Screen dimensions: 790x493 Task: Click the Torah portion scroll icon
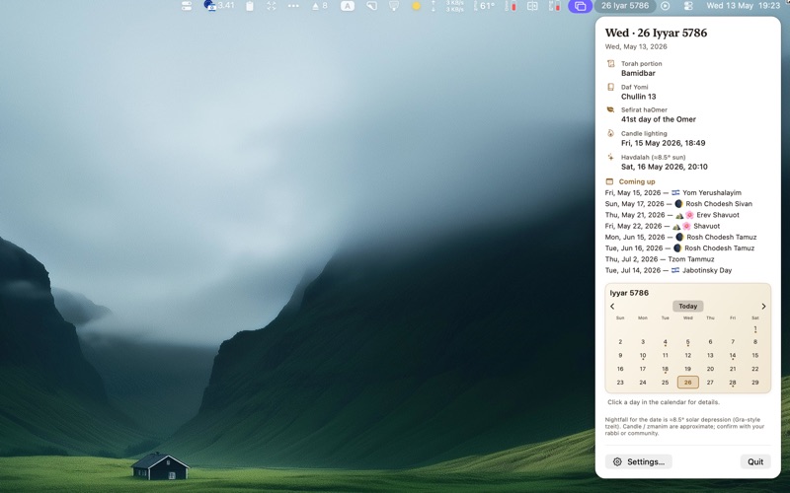click(x=610, y=63)
